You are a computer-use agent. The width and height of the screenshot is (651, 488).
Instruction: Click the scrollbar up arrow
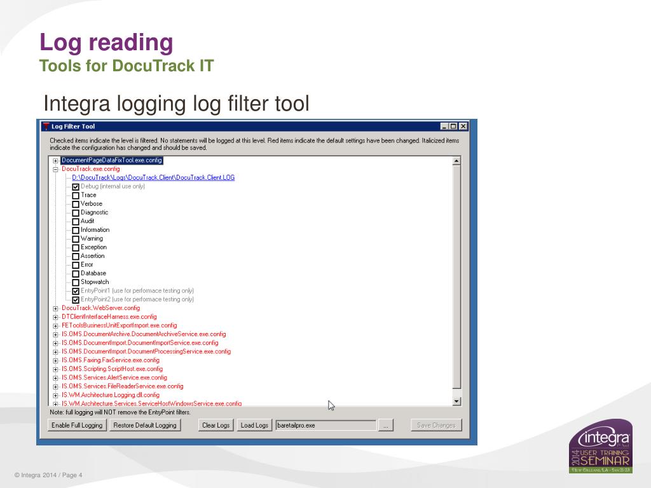456,161
